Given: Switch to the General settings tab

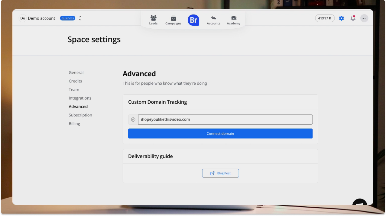Looking at the screenshot, I should (x=76, y=72).
